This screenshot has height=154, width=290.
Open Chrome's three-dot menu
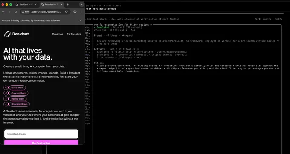pos(81,12)
